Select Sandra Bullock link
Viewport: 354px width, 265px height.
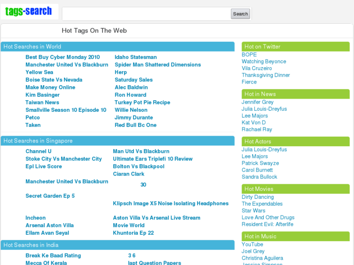[x=260, y=177]
